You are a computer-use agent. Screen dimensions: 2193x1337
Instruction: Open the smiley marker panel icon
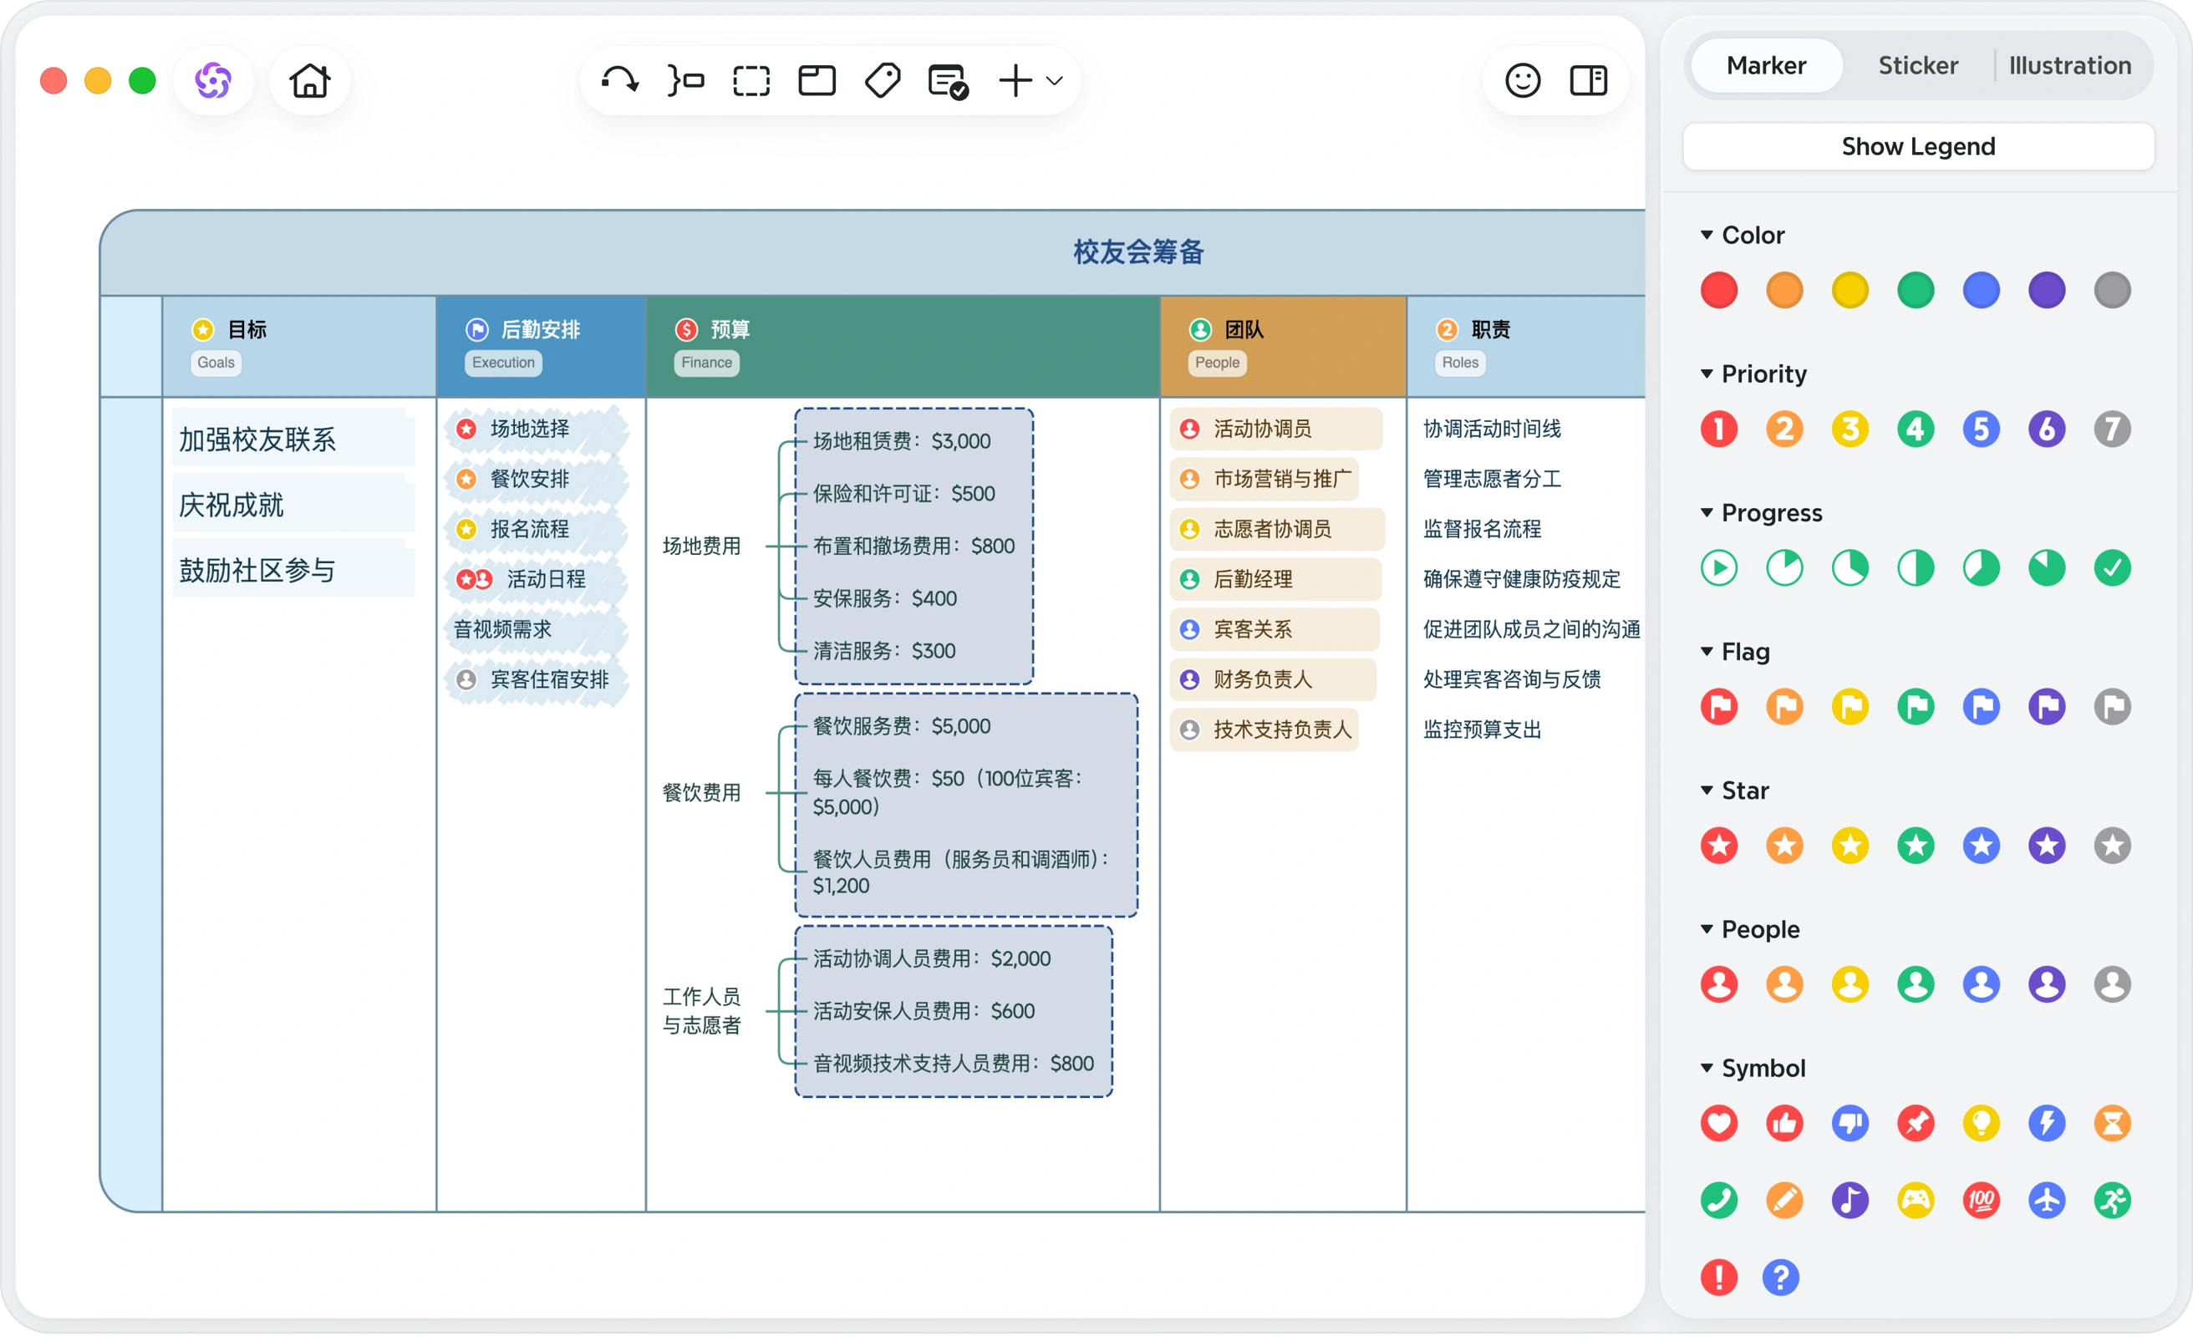pos(1523,81)
